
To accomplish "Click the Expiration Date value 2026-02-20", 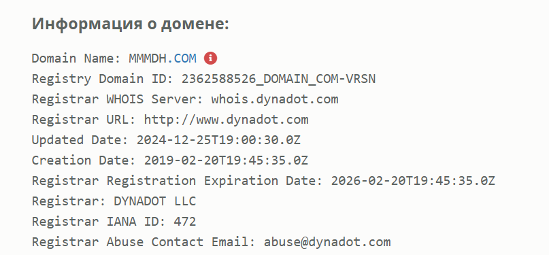I will coord(413,181).
